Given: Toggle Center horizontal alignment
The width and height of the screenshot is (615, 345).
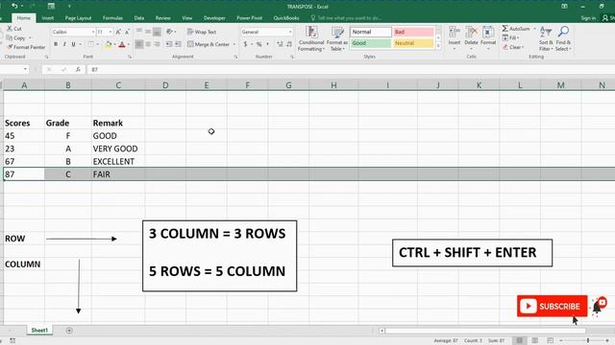Looking at the screenshot, I should click(x=148, y=44).
